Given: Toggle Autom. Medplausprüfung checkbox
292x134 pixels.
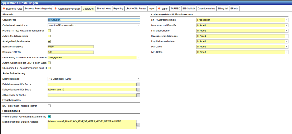Looking at the screenshot, I should pos(49,36).
